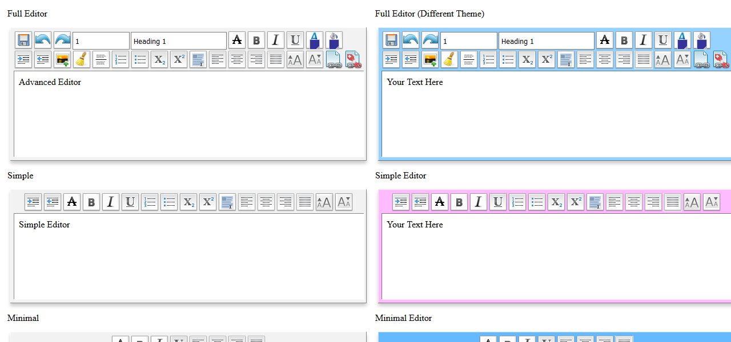Select all text in gray Full Editor

tap(198, 59)
